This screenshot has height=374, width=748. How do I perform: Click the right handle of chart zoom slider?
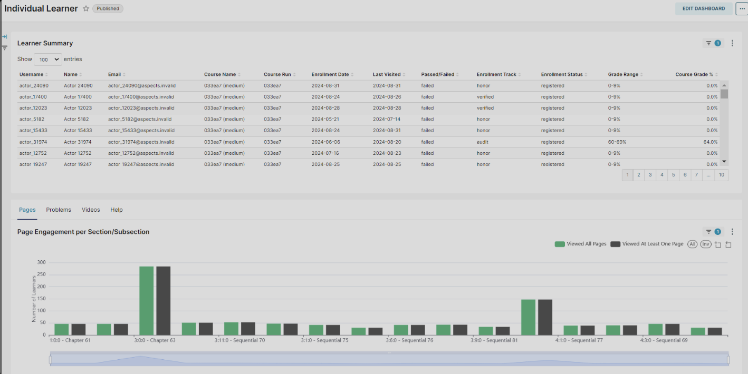728,360
